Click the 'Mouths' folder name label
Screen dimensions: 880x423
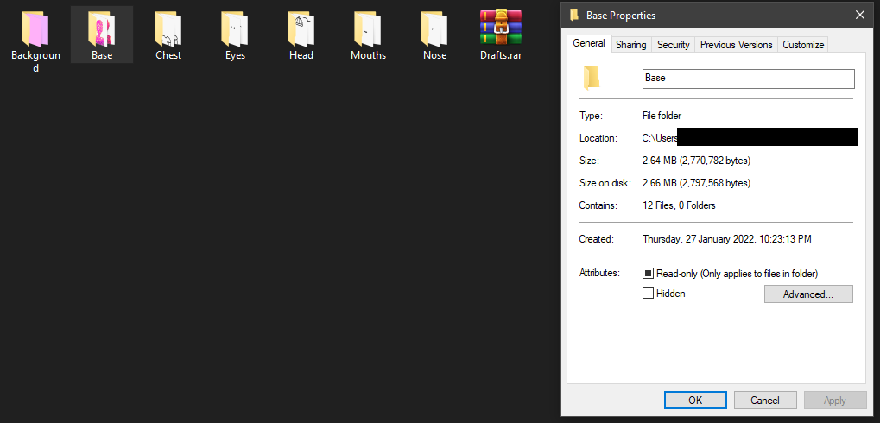[x=368, y=55]
